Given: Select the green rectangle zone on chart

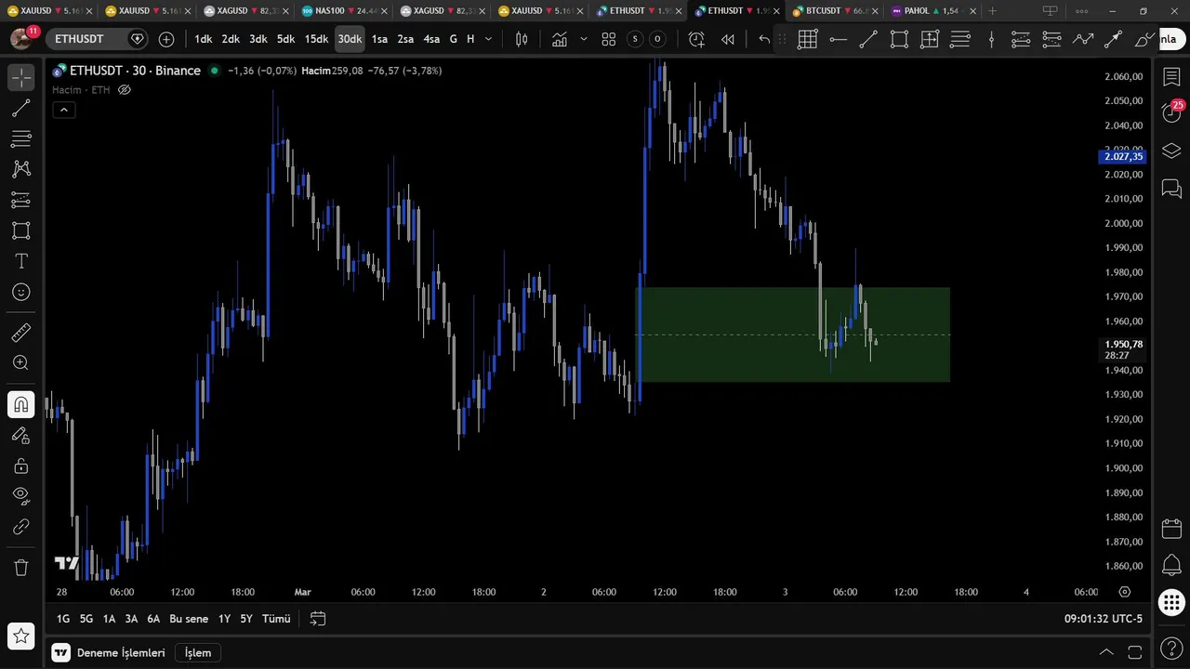Looking at the screenshot, I should tap(793, 334).
